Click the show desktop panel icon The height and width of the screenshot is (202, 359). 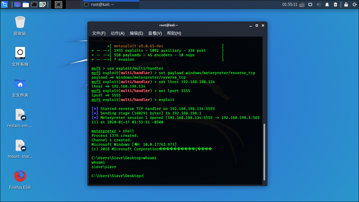(x=17, y=4)
